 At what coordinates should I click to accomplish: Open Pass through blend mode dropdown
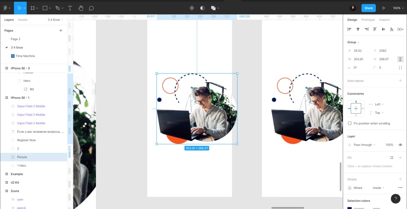[x=364, y=145]
